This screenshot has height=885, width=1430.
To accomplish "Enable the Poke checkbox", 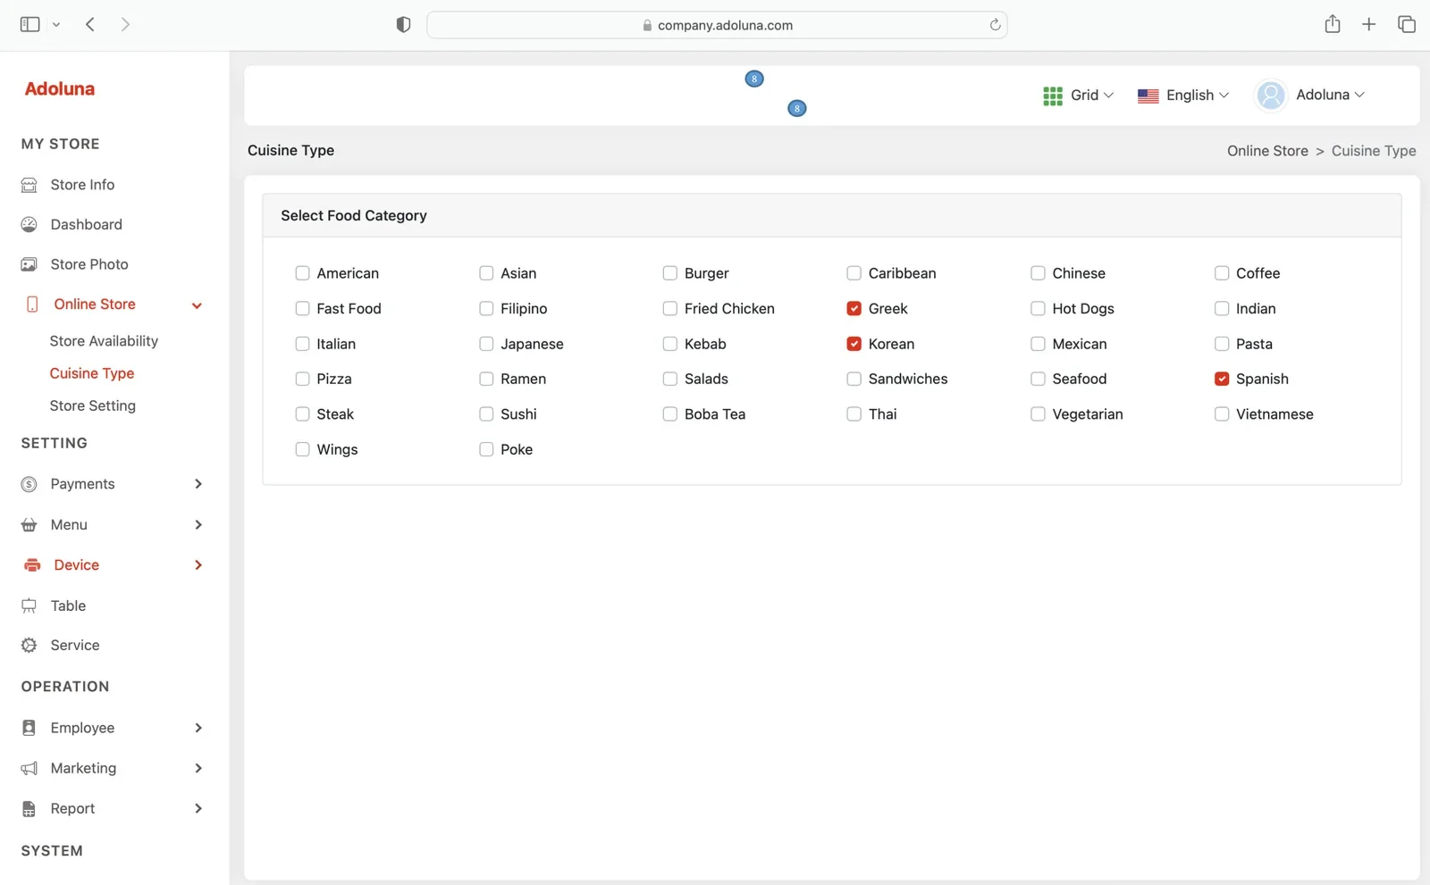I will [x=486, y=449].
